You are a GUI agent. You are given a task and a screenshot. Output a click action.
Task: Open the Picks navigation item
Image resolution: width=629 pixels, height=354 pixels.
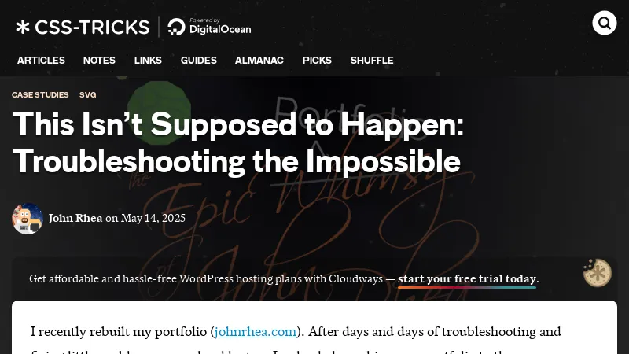click(x=317, y=61)
